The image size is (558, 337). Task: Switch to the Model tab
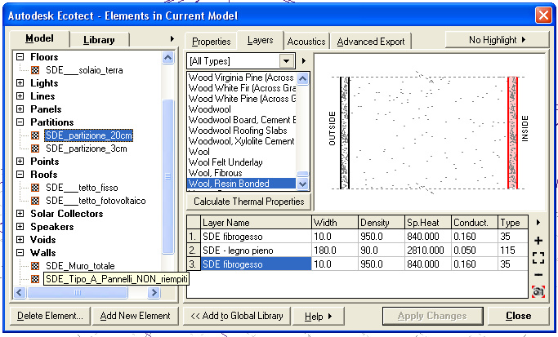[x=39, y=38]
